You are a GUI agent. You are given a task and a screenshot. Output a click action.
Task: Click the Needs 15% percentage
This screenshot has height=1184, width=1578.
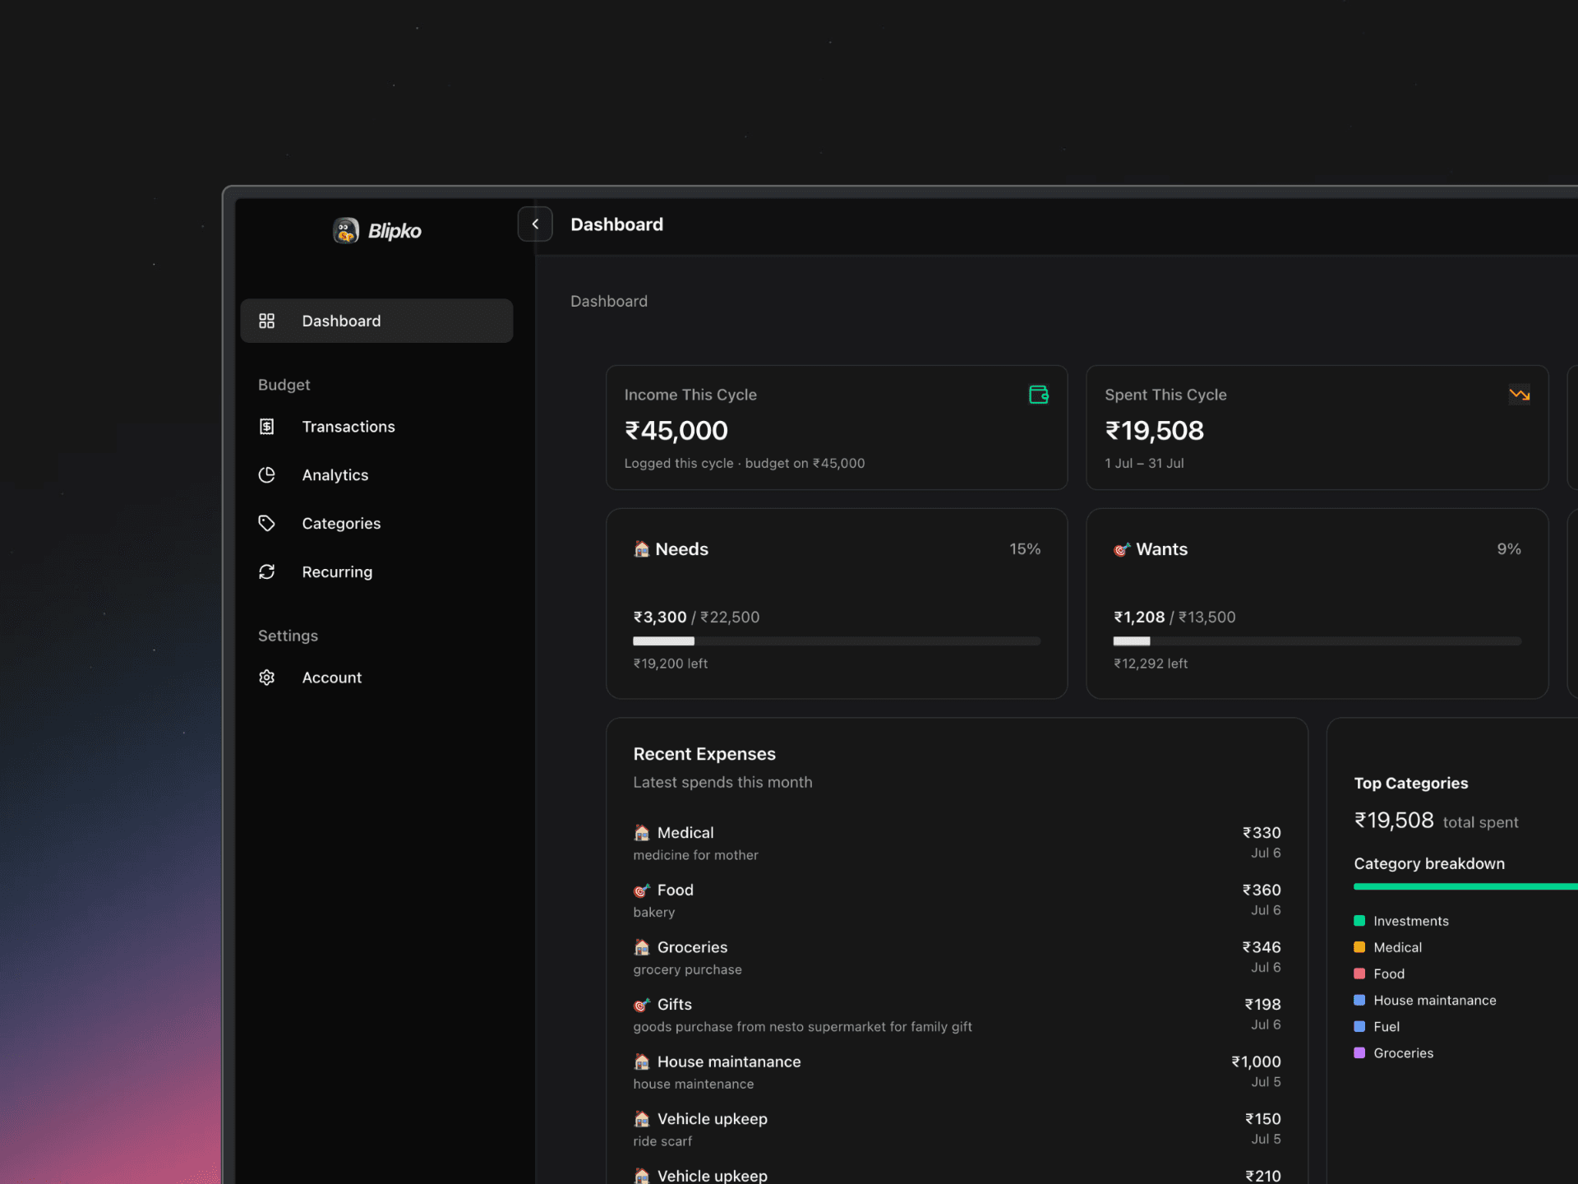(1025, 549)
